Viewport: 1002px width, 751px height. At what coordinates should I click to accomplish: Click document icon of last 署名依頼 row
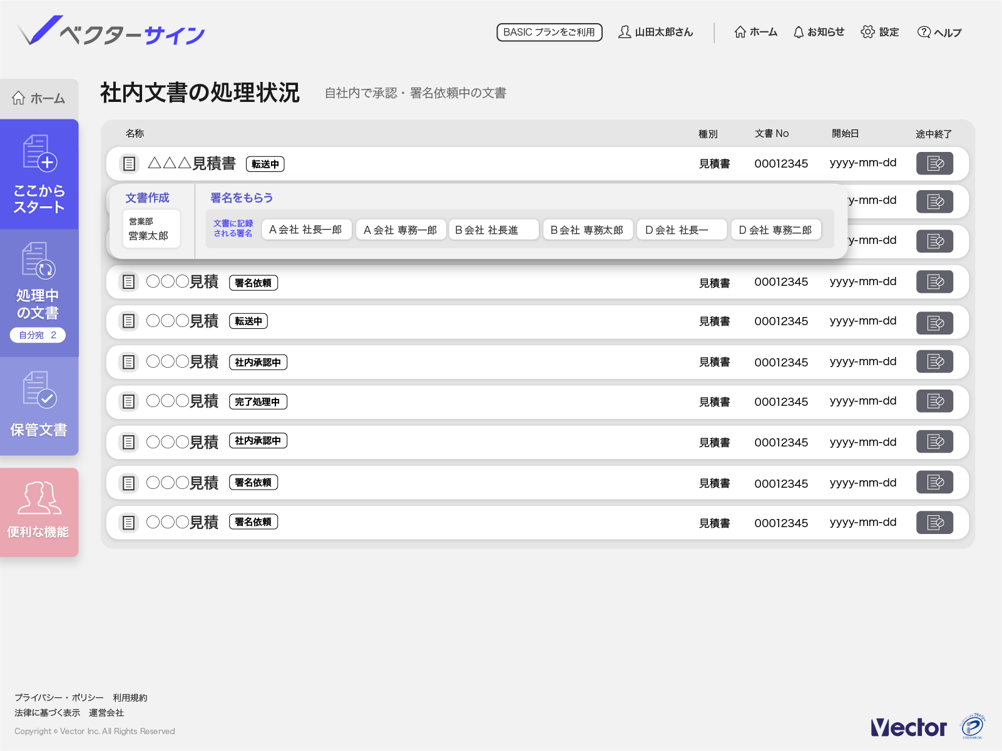128,523
